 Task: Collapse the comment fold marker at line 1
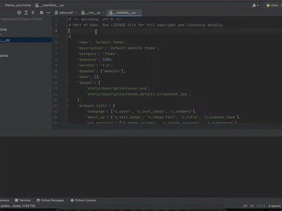(67, 19)
